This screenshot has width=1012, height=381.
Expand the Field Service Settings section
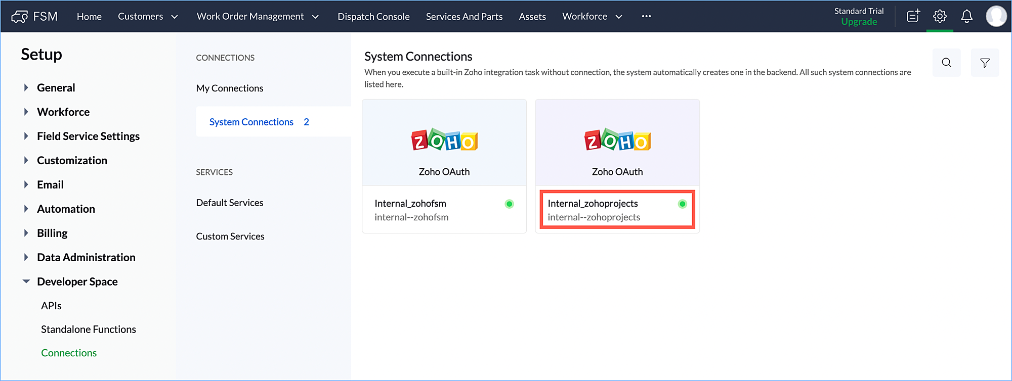click(x=26, y=136)
